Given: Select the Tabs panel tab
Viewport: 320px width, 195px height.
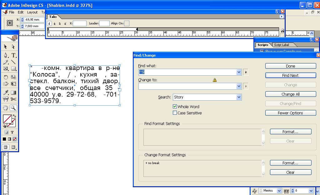Looking at the screenshot, I should pyautogui.click(x=53, y=17).
